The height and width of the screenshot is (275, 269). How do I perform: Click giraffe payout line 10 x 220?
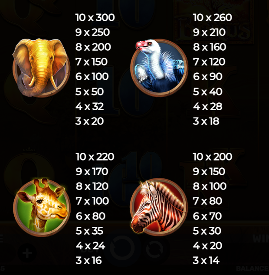tap(95, 157)
